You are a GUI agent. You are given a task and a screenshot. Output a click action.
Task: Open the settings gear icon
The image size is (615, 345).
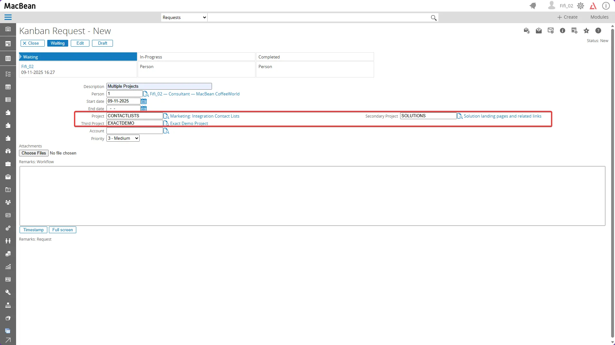pyautogui.click(x=580, y=6)
